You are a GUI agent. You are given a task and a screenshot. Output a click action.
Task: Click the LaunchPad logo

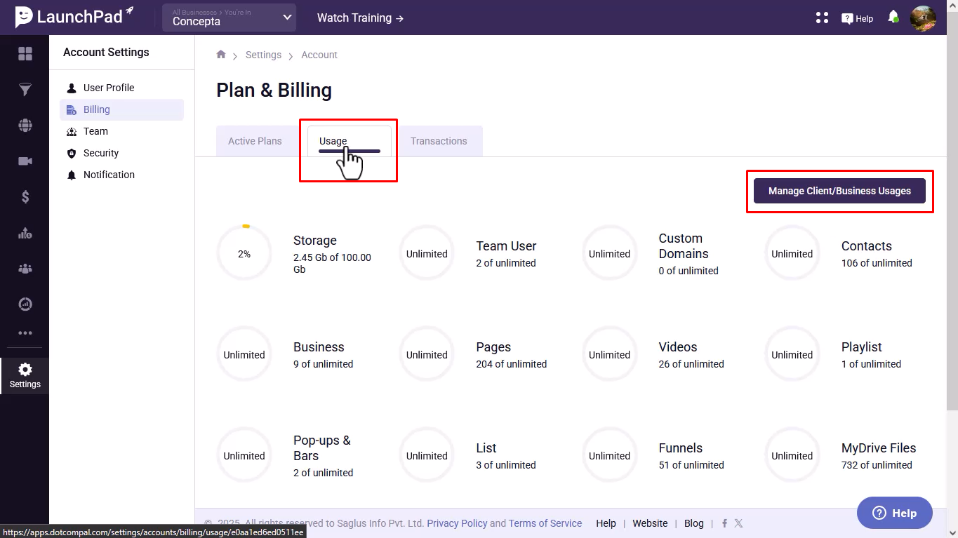[x=74, y=17]
